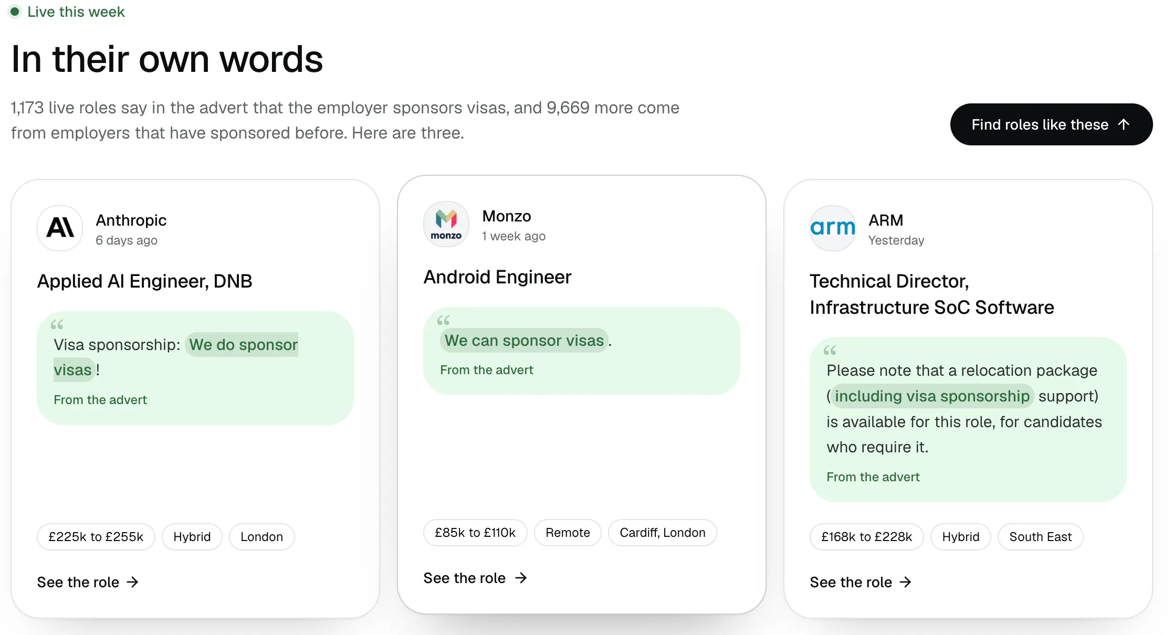Select the £168k to £228k salary tag
The width and height of the screenshot is (1173, 635).
tap(866, 537)
